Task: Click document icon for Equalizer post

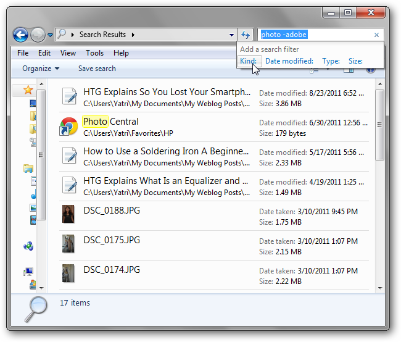Action: [x=70, y=185]
